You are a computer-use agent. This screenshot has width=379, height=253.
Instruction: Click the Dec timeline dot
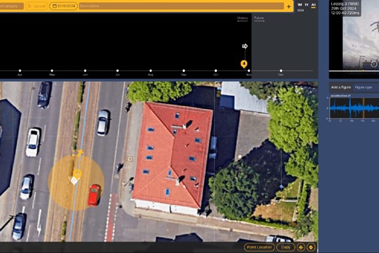click(281, 71)
